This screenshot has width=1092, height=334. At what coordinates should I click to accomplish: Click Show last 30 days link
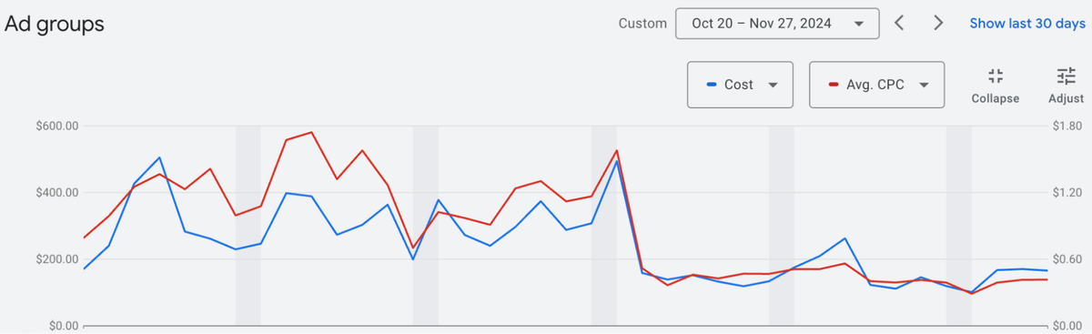pos(1027,24)
